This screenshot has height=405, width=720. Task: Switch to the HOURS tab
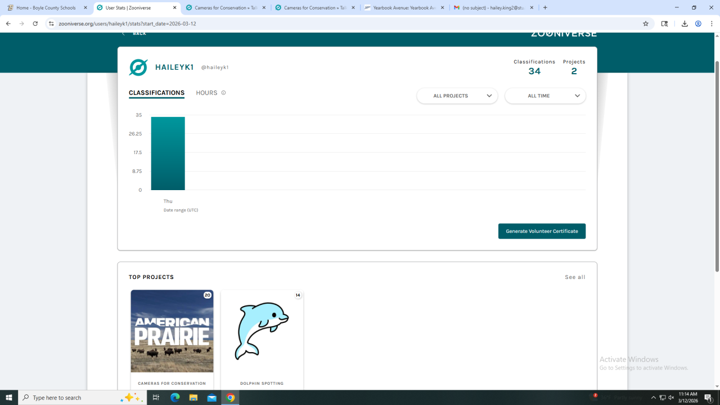tap(206, 93)
